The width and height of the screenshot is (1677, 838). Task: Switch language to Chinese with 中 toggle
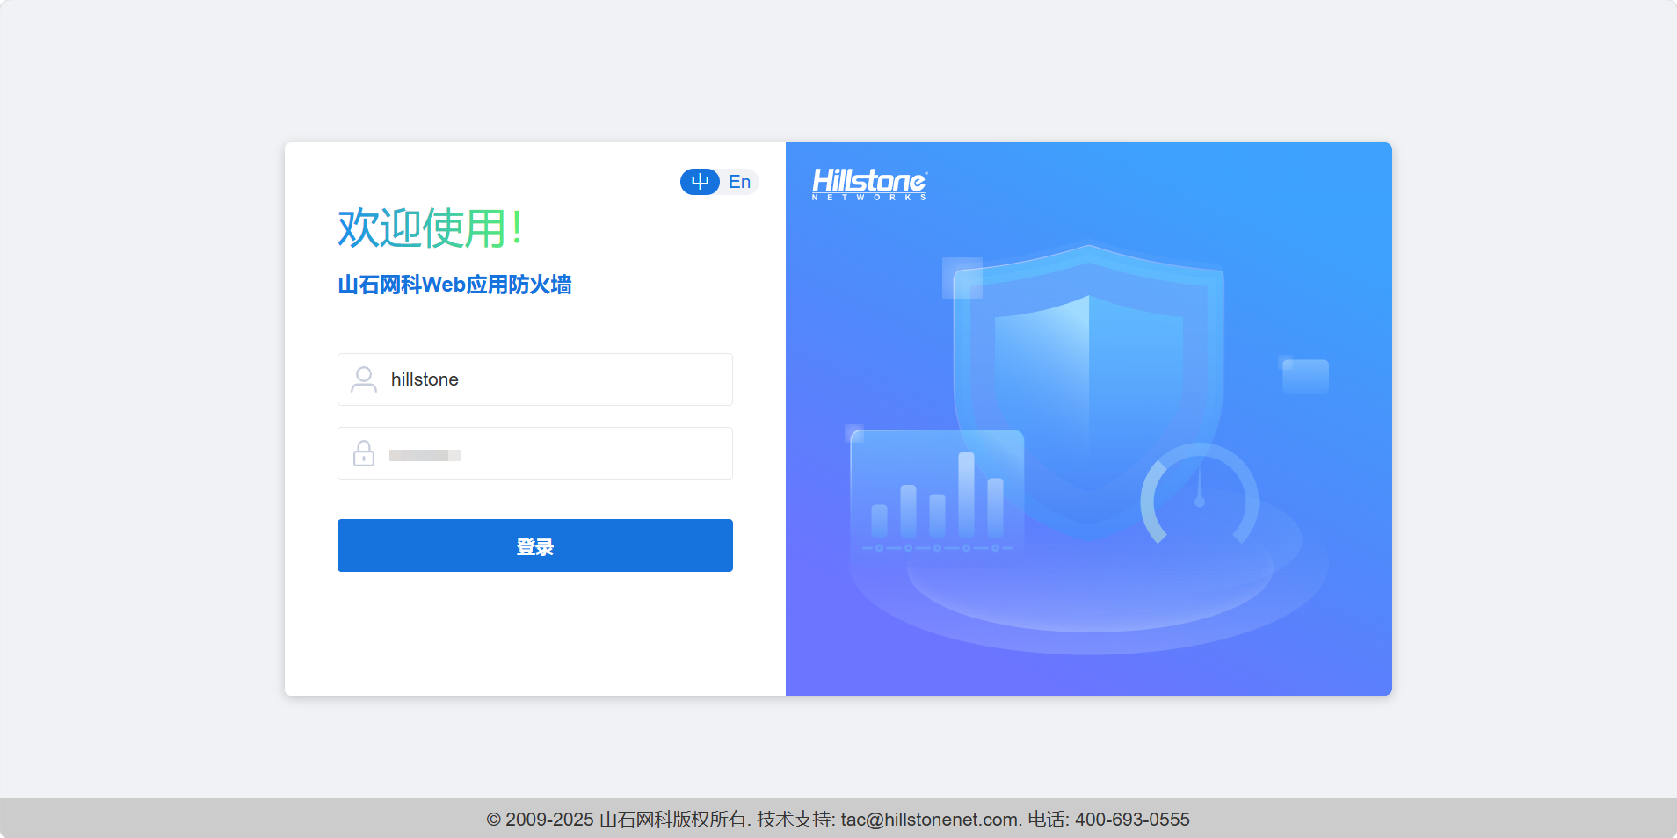point(700,182)
